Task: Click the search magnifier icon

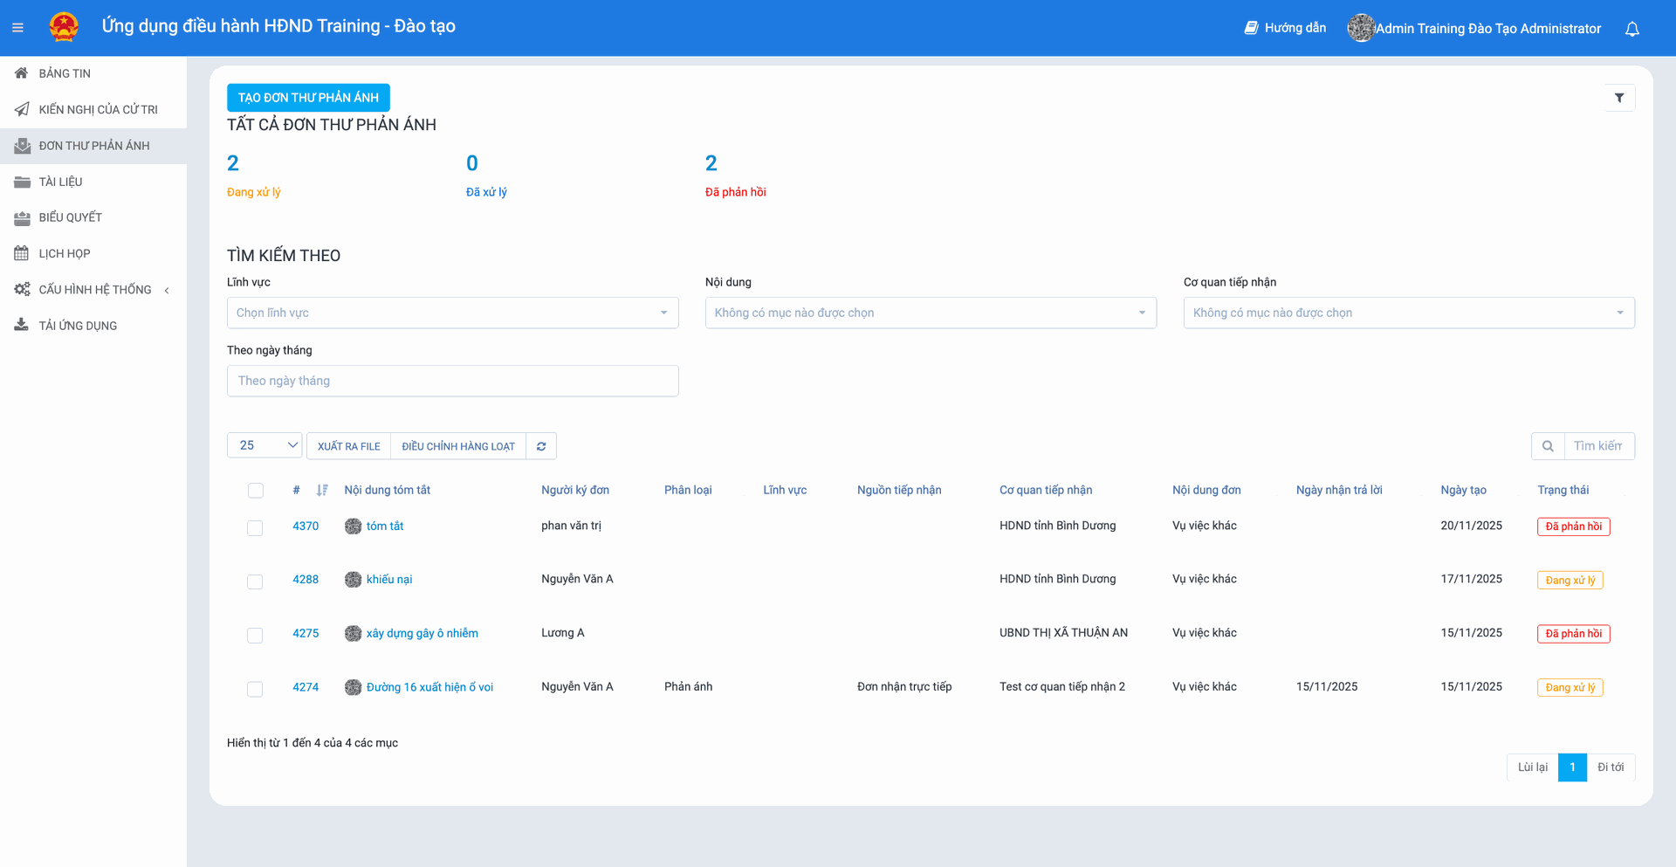Action: click(1548, 446)
